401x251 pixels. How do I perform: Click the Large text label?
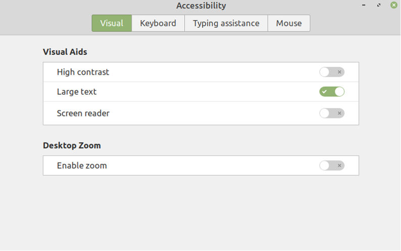[x=77, y=92]
